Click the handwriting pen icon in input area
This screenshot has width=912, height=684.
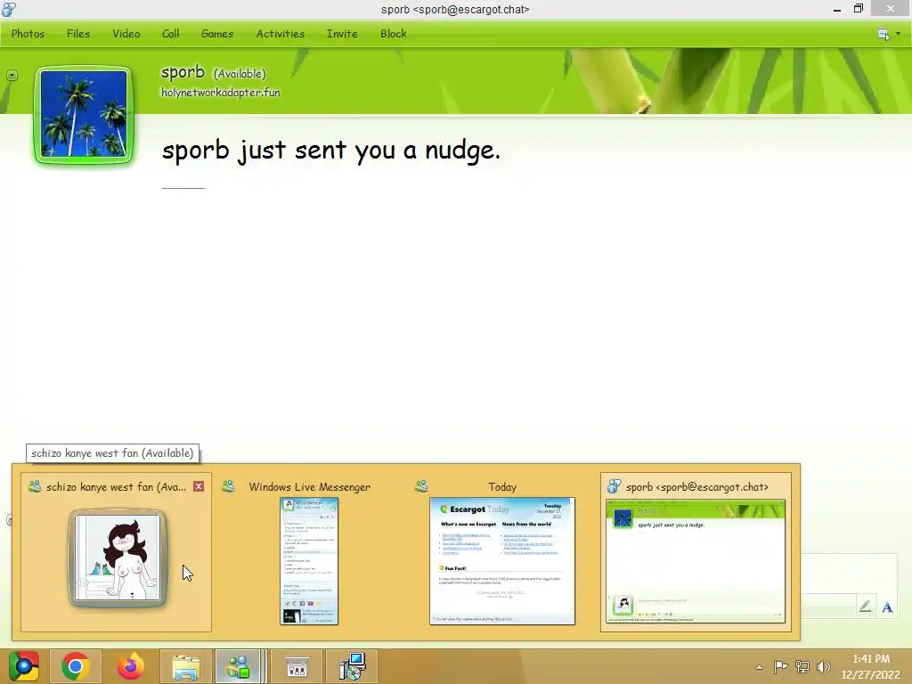[x=865, y=607]
